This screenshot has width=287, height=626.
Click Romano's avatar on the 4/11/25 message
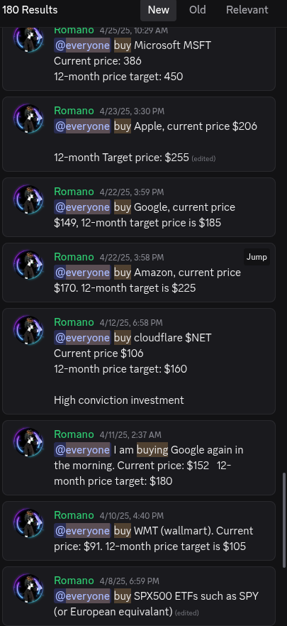(28, 442)
